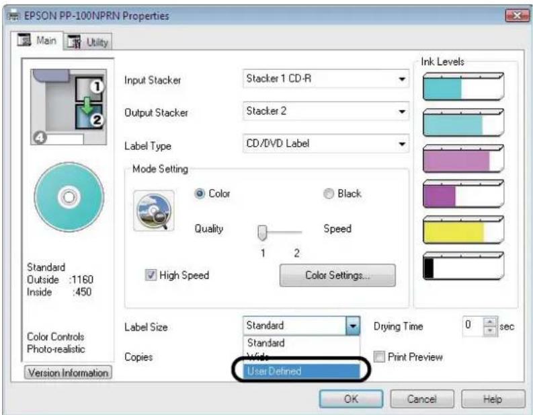Click the yellow ink level gauge
This screenshot has width=533, height=415.
click(463, 230)
